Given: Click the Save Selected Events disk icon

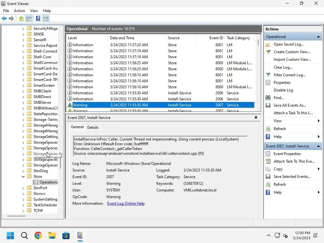Looking at the screenshot, I should (x=268, y=177).
